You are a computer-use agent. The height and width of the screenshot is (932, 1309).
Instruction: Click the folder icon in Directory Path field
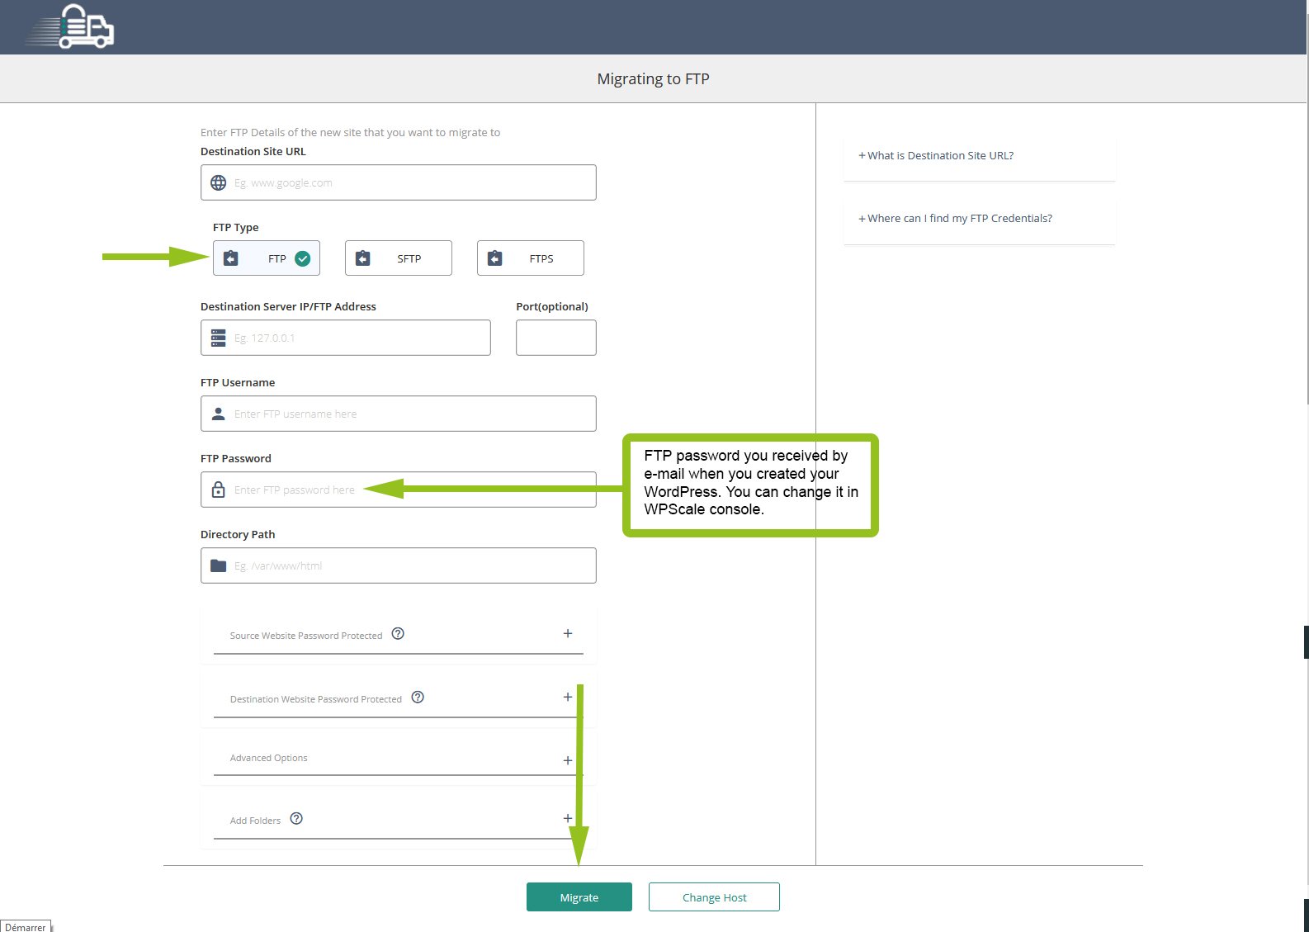(218, 565)
